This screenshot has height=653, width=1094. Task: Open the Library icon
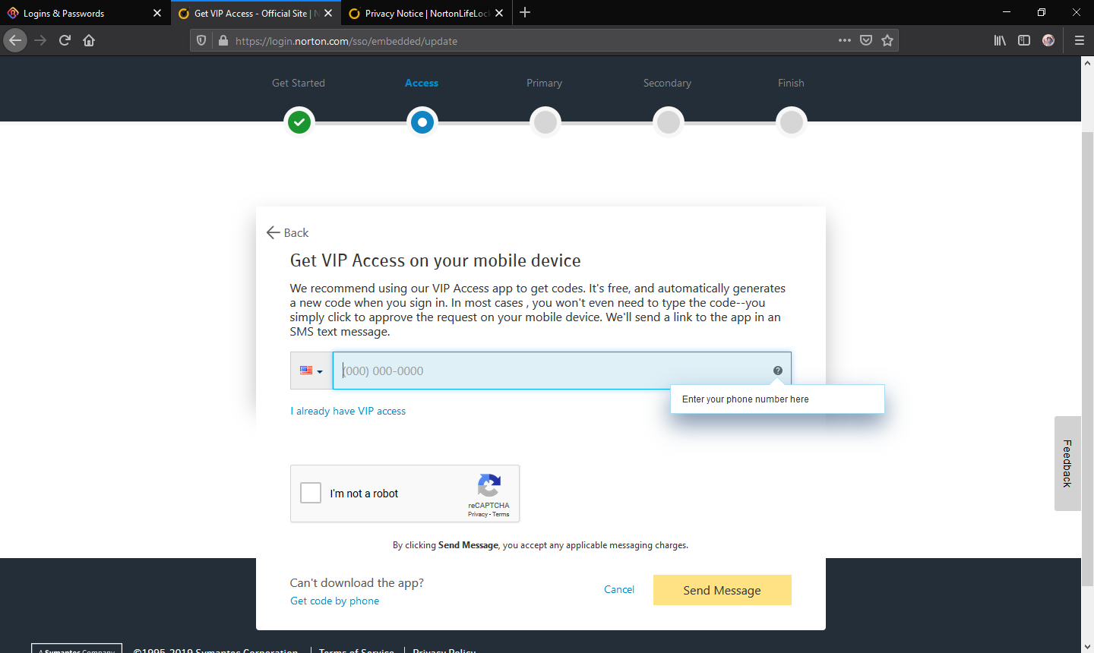point(1000,40)
